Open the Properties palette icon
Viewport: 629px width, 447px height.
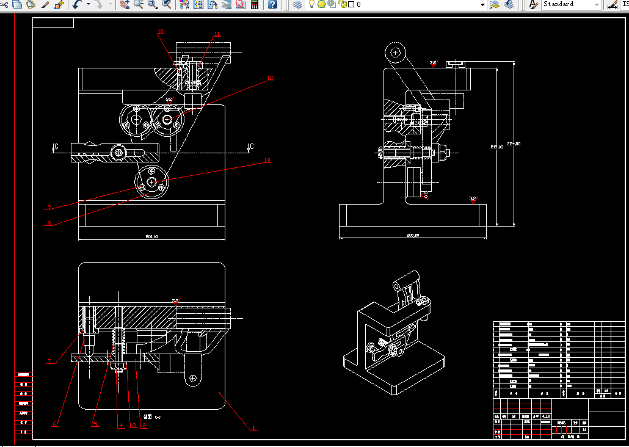tap(185, 4)
